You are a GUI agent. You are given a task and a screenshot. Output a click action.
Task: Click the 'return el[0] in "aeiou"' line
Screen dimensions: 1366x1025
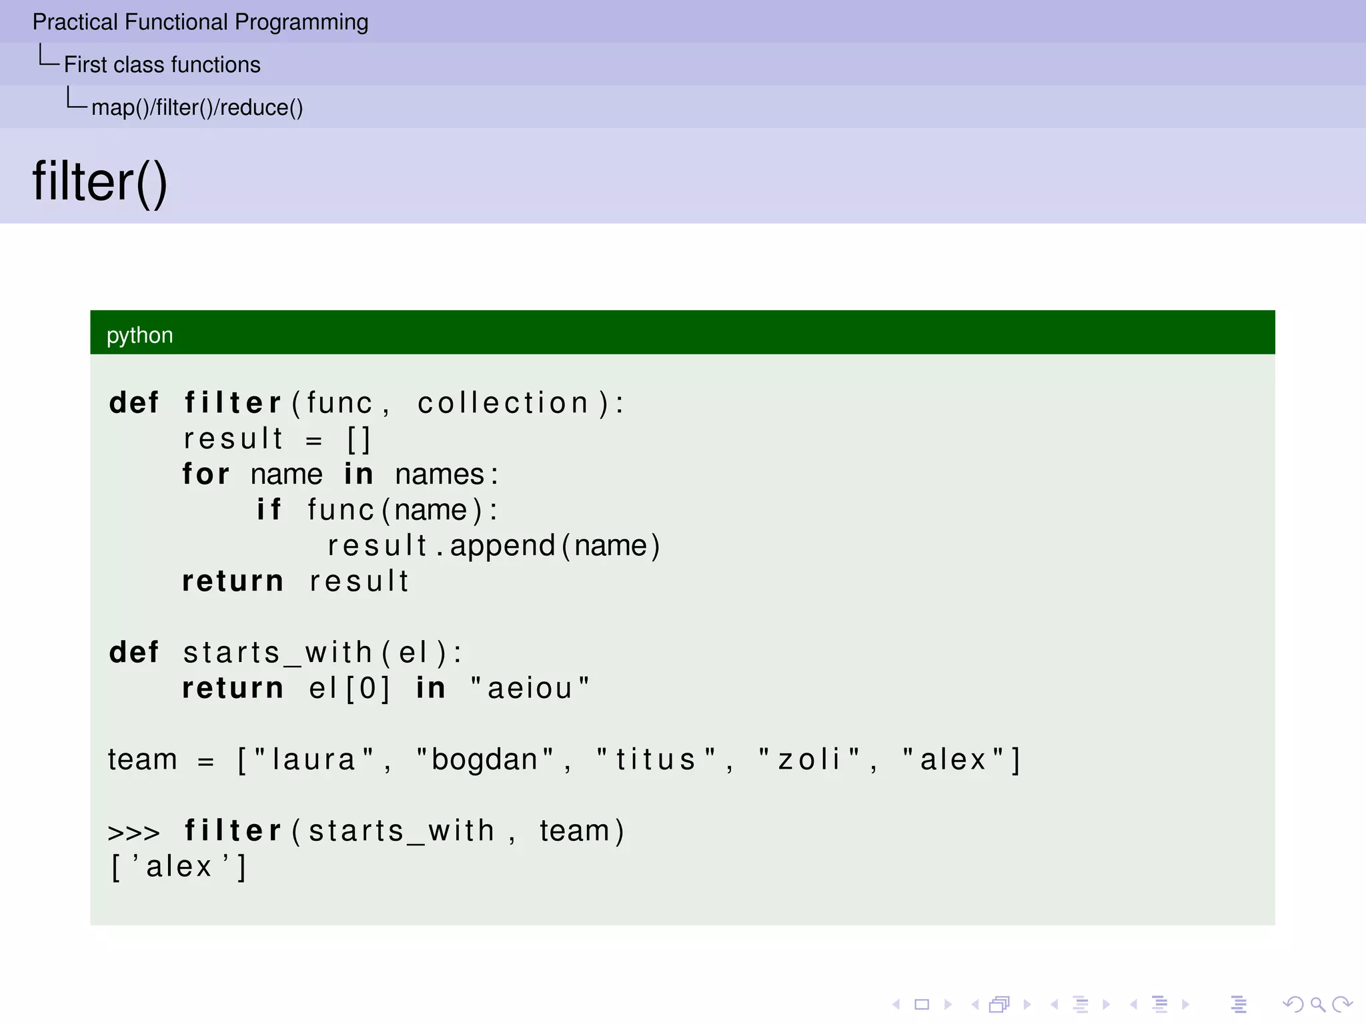[x=386, y=688]
